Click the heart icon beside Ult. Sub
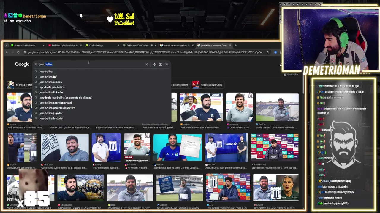The height and width of the screenshot is (213, 380). coord(110,20)
